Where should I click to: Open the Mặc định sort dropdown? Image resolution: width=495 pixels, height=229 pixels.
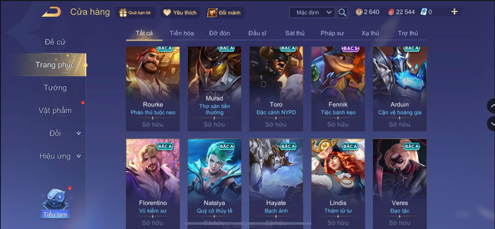coord(312,13)
